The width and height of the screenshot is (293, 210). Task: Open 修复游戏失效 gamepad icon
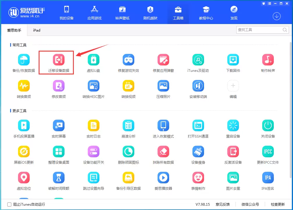coord(128,60)
